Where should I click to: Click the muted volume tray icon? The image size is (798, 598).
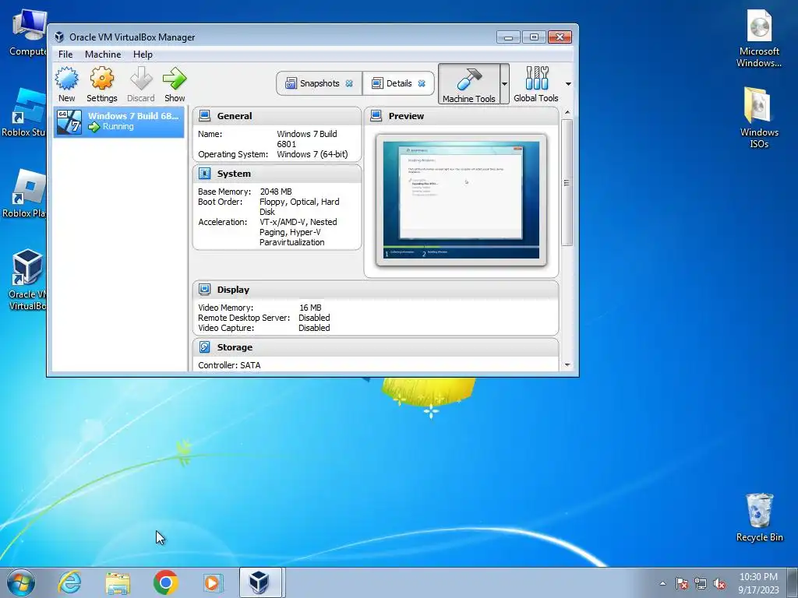[x=719, y=584]
